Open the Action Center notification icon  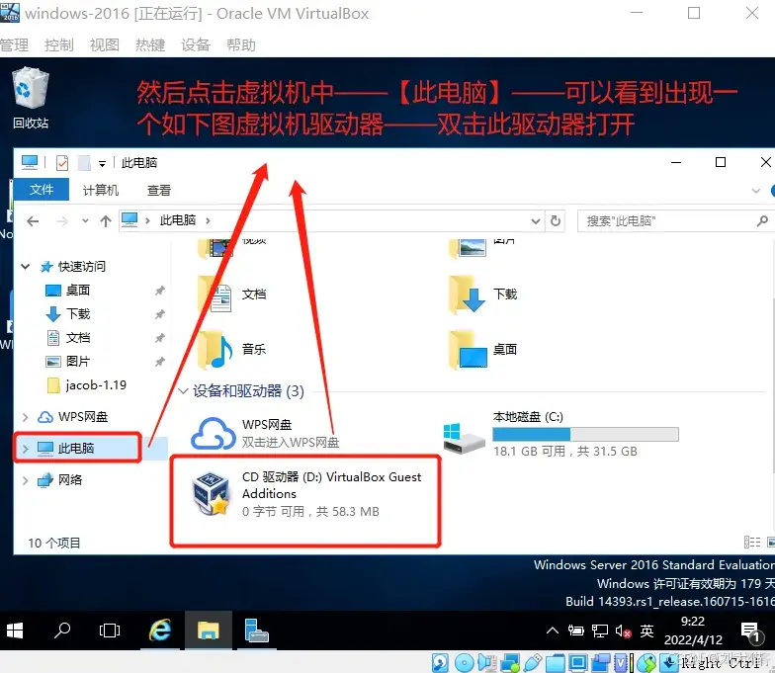(750, 631)
